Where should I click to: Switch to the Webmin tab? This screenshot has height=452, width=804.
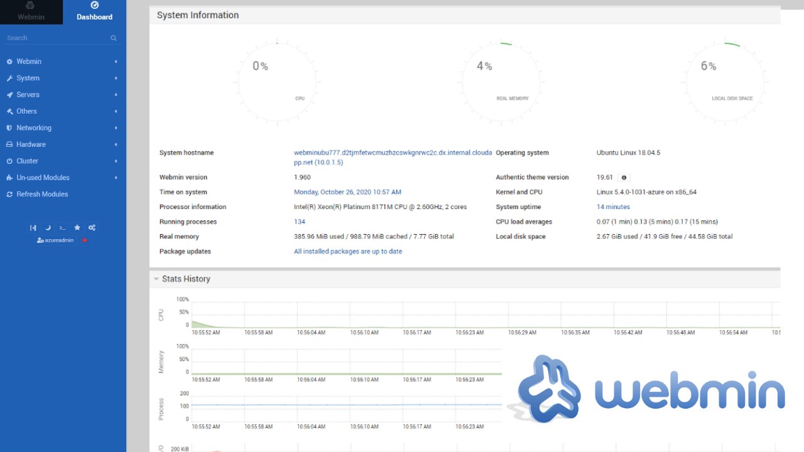(x=31, y=12)
